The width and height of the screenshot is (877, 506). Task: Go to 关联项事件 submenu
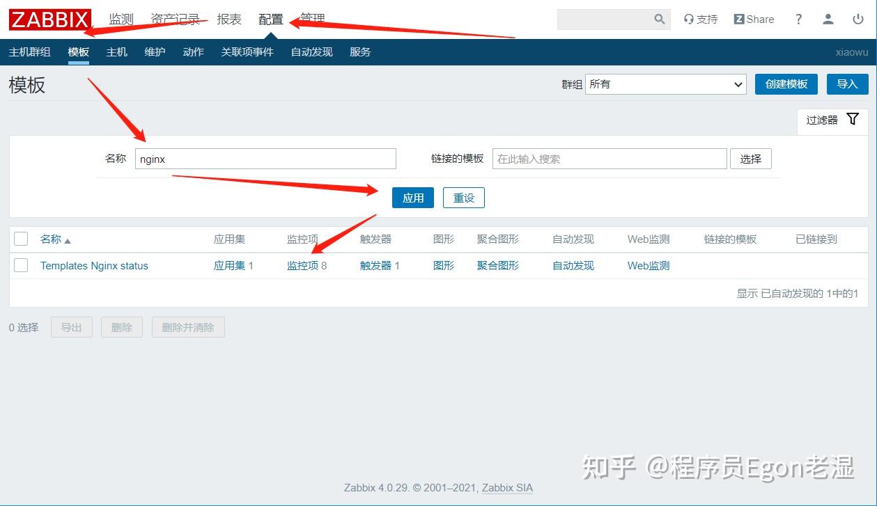coord(247,52)
